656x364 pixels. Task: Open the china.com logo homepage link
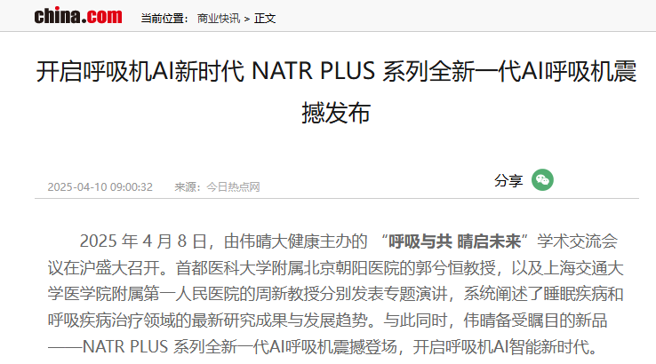(78, 16)
